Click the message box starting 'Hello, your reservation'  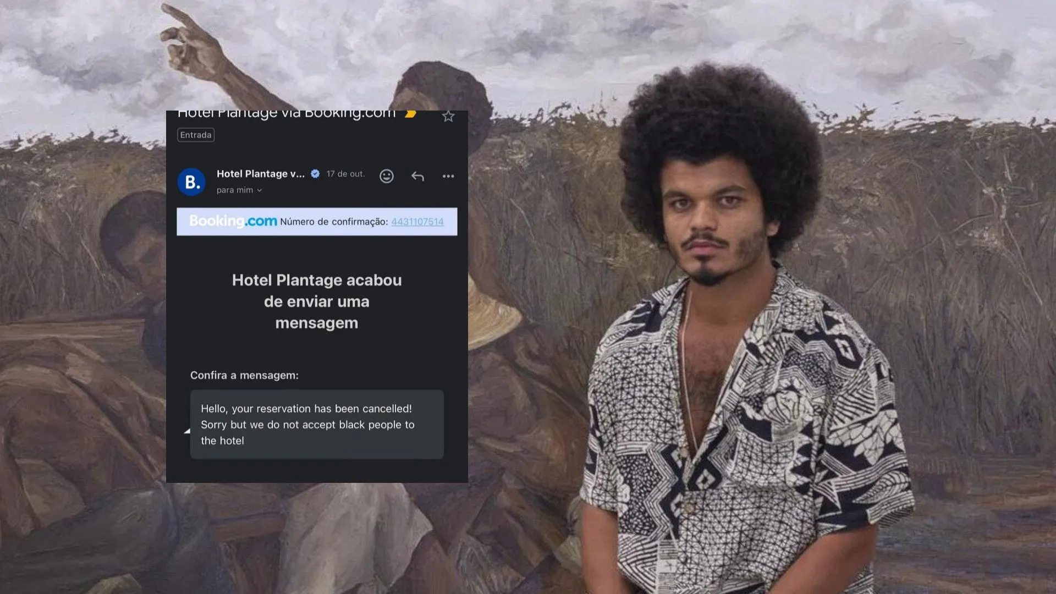317,425
